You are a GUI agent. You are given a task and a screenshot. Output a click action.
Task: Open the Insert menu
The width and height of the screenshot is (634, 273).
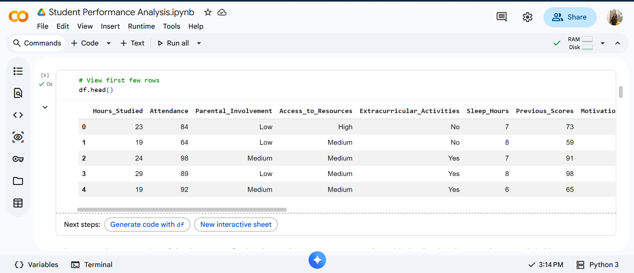110,26
